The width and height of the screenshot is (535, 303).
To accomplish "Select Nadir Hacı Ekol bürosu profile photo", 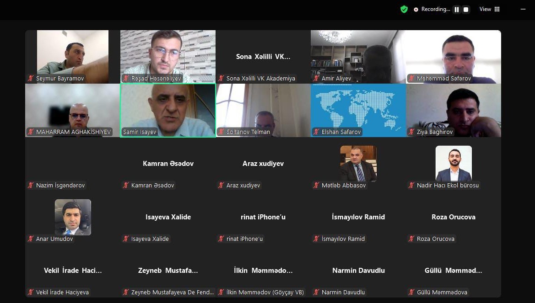I will (x=454, y=164).
